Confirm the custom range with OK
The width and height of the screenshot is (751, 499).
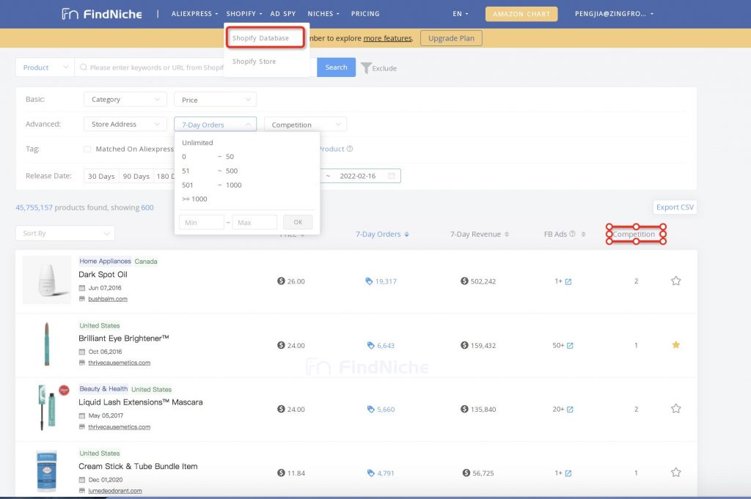(298, 222)
